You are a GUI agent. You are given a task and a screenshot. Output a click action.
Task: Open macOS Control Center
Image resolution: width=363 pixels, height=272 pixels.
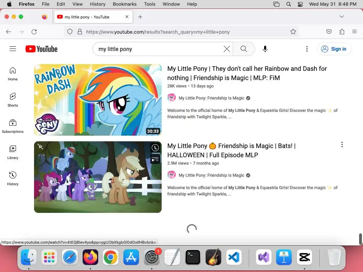coord(300,4)
